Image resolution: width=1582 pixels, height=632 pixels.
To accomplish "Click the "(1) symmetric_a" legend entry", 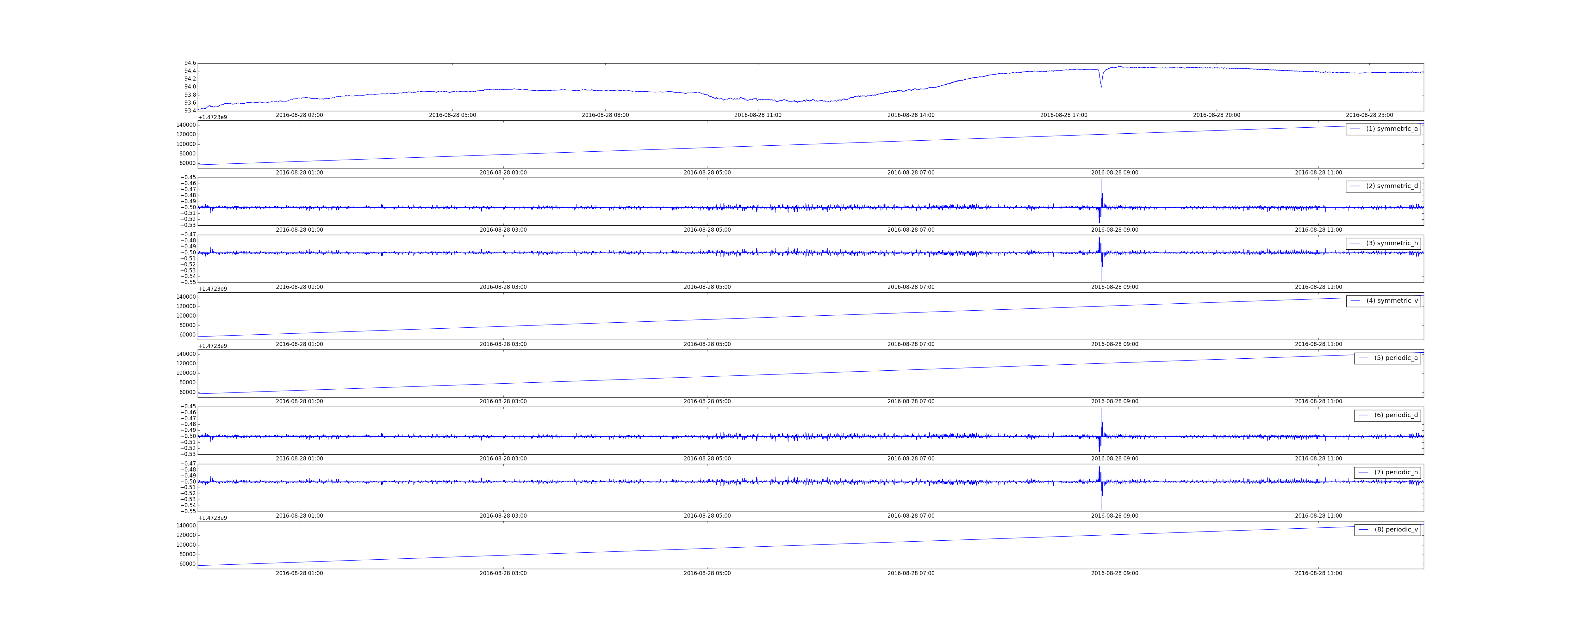I will tap(1383, 129).
